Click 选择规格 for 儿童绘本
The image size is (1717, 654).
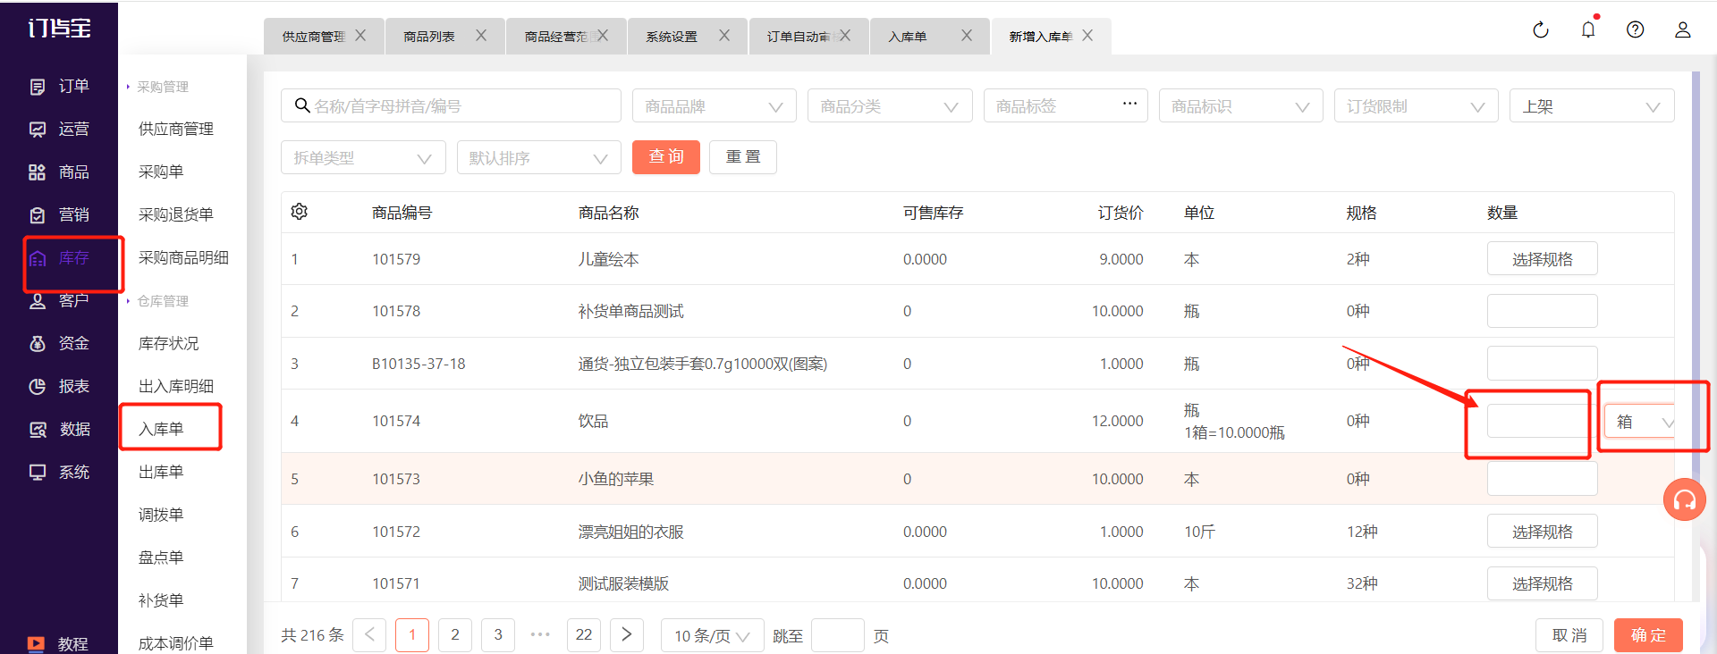click(x=1542, y=259)
